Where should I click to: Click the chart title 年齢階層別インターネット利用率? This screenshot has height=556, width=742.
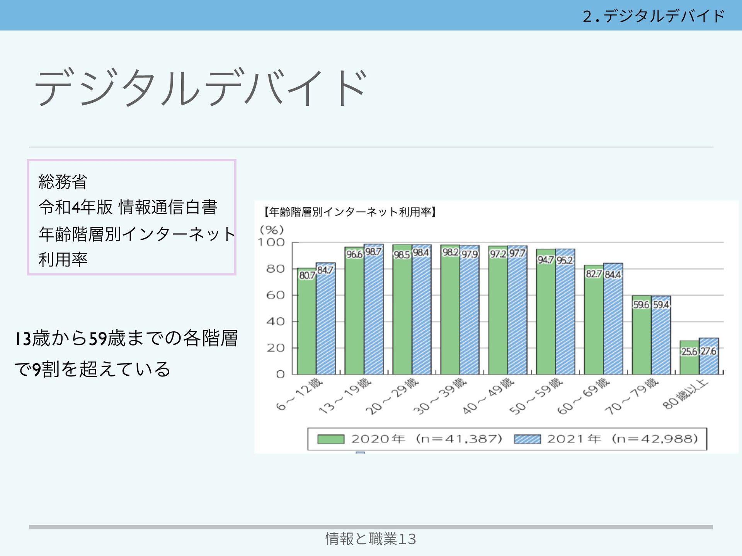pos(350,212)
